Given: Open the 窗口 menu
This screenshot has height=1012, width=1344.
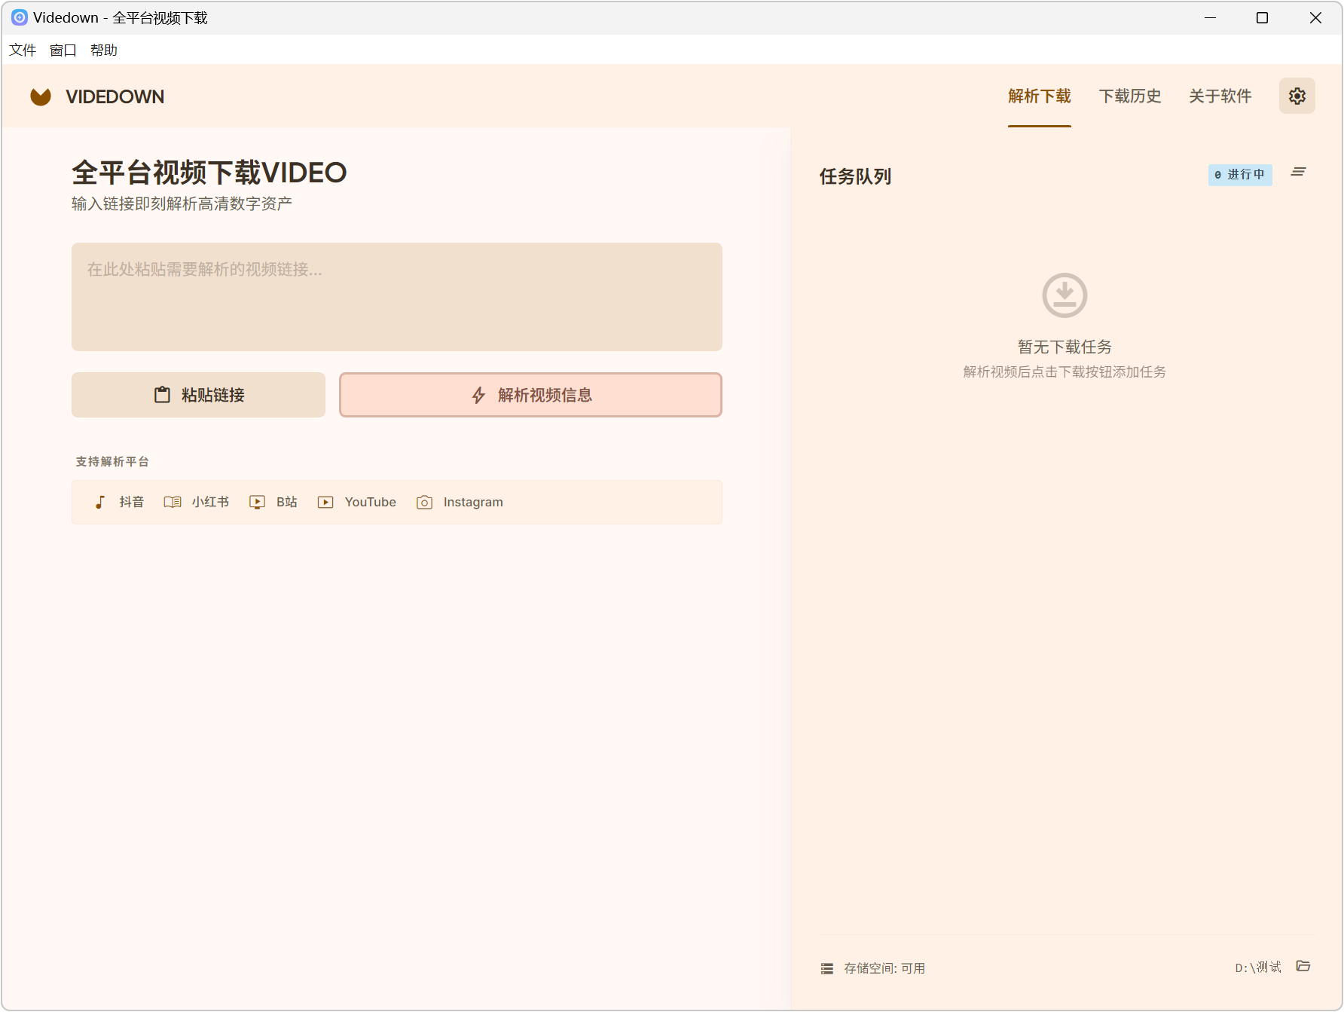Looking at the screenshot, I should [63, 50].
